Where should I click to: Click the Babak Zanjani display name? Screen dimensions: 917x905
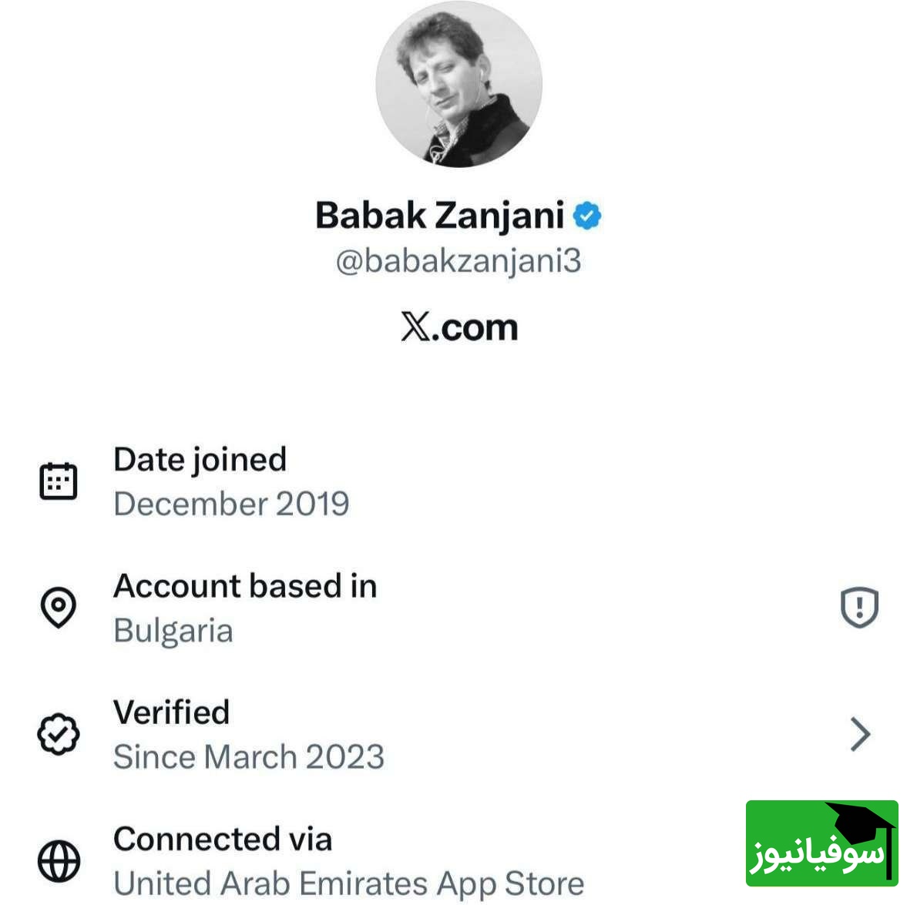440,215
